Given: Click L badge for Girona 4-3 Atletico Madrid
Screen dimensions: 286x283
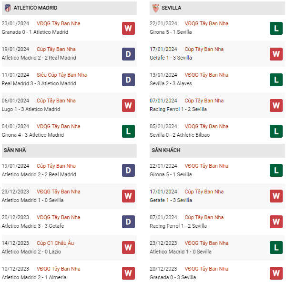Looking at the screenshot, I should pos(128,131).
